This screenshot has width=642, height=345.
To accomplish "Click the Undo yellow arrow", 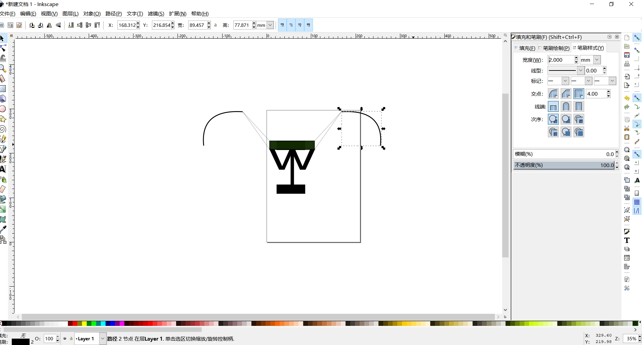I will pyautogui.click(x=627, y=98).
